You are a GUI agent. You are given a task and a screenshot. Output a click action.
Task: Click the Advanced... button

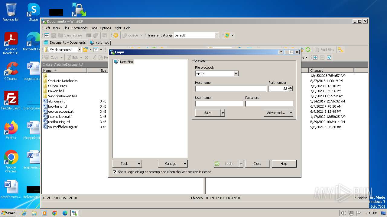coord(276,113)
